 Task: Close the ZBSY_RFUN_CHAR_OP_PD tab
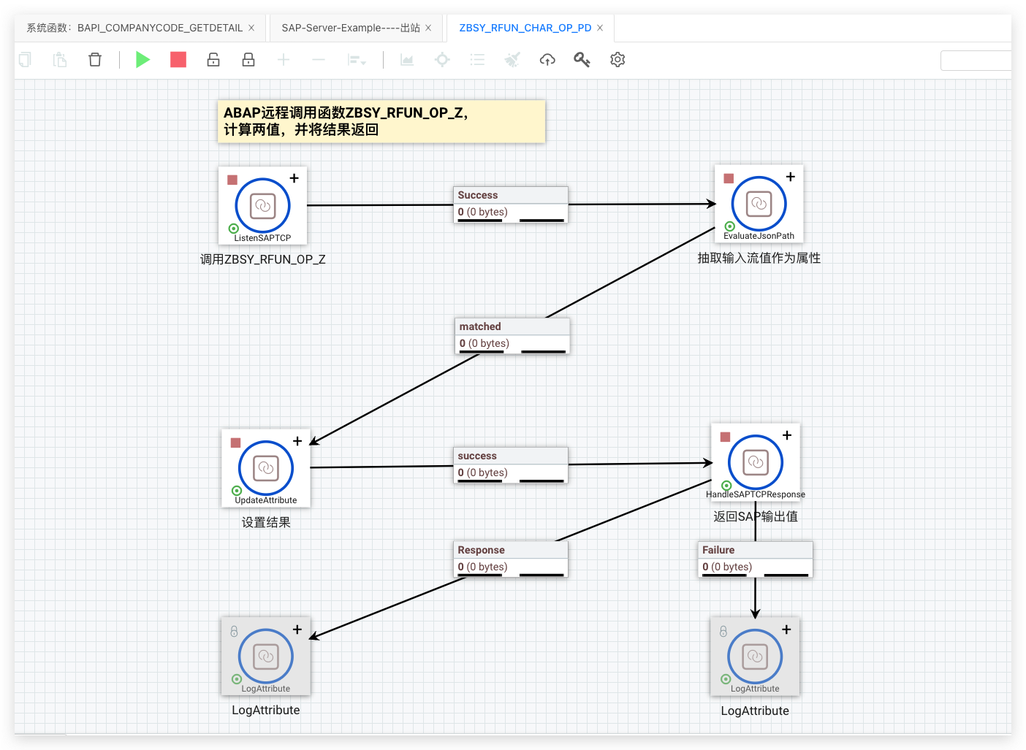coord(600,28)
